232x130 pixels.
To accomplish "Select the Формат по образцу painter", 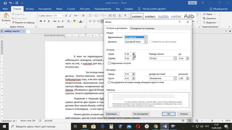I will click(x=23, y=22).
